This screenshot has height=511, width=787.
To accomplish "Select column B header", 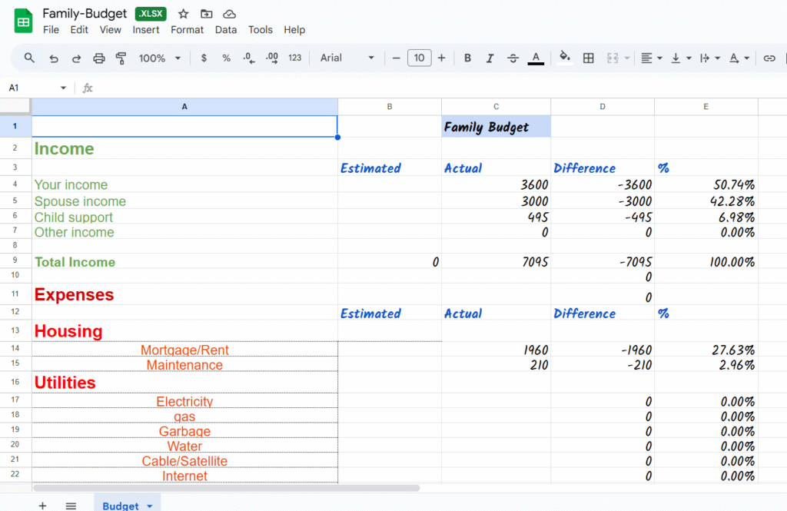I will 390,106.
